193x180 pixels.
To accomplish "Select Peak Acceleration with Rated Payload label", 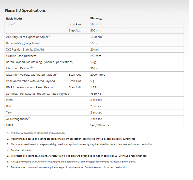I will [31, 81].
